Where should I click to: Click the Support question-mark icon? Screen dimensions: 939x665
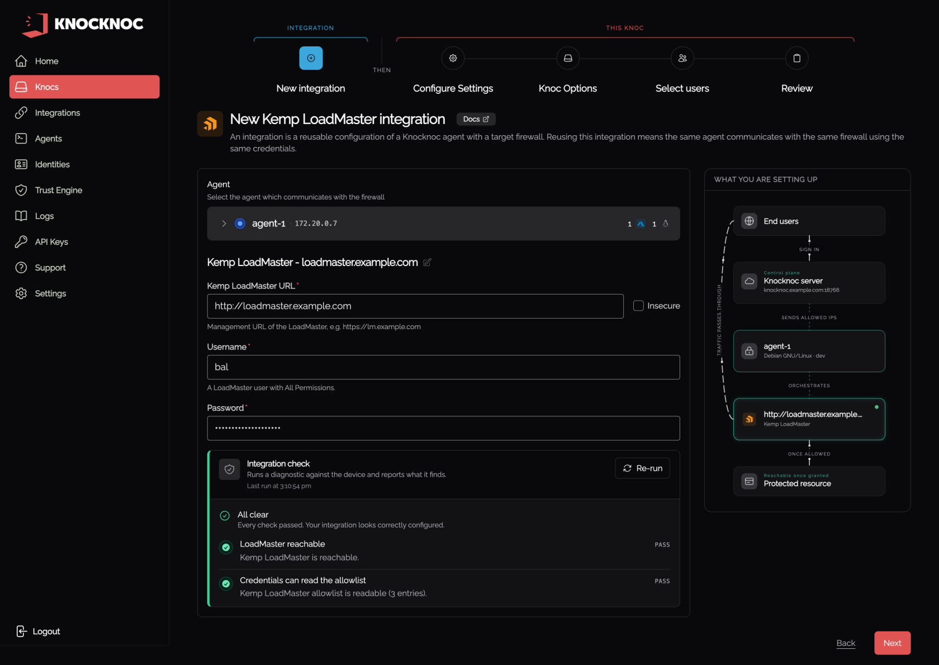21,267
